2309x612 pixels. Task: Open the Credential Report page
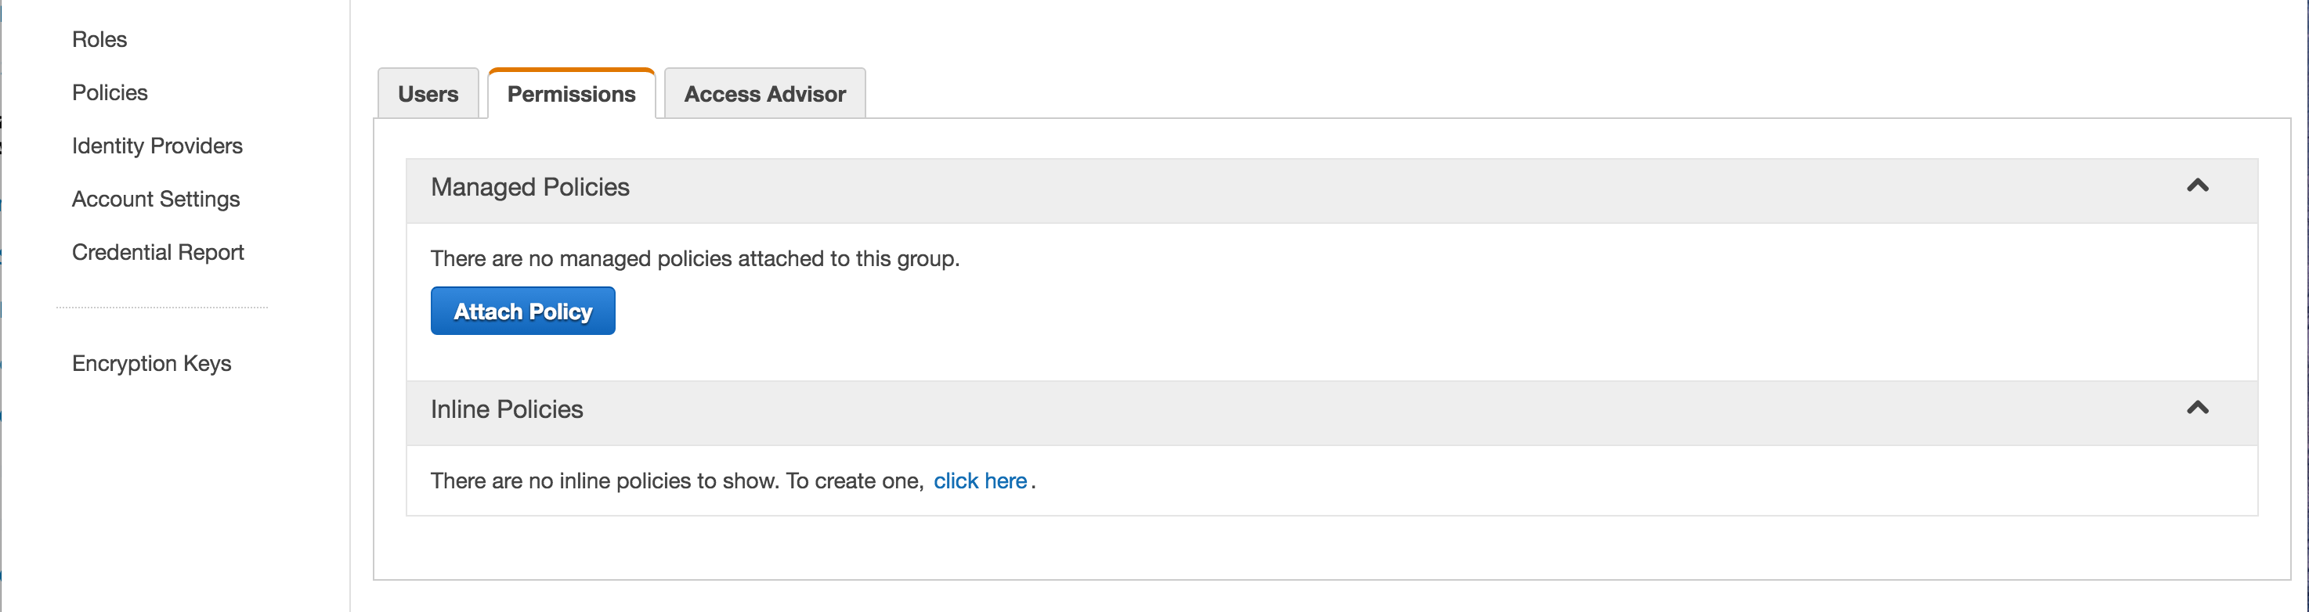[157, 253]
